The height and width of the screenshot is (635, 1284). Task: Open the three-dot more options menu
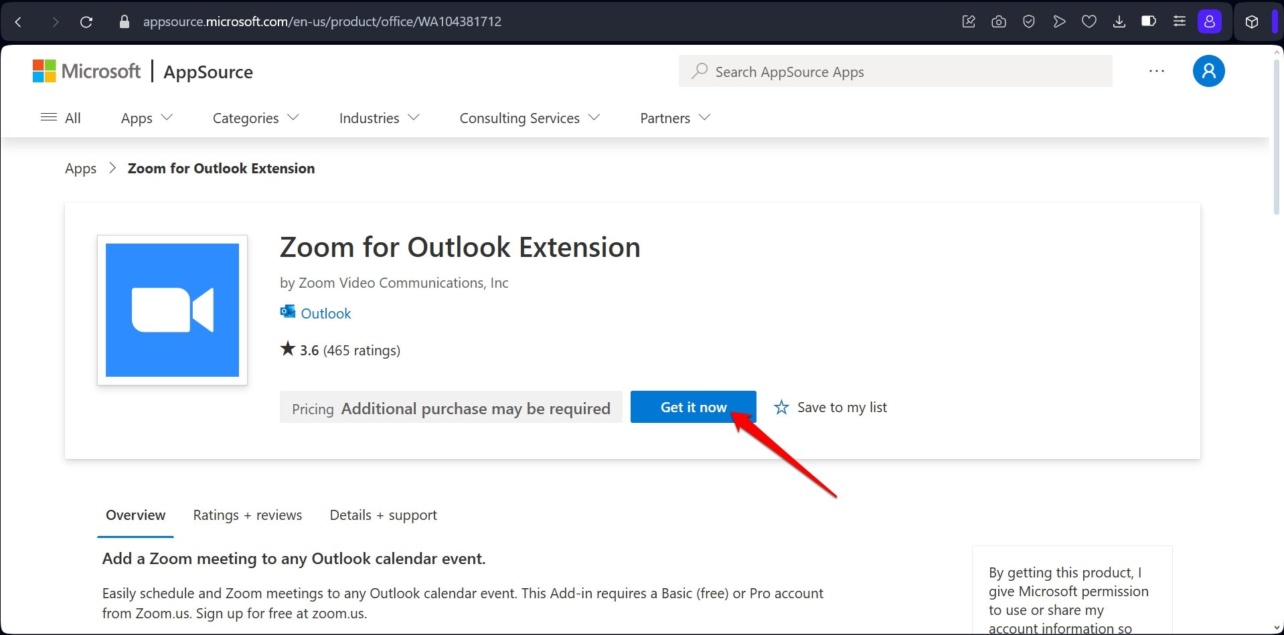(x=1157, y=71)
